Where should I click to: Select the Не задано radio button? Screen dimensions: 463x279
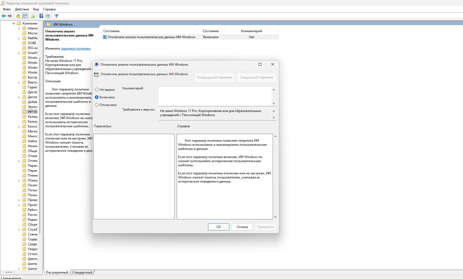tap(97, 90)
